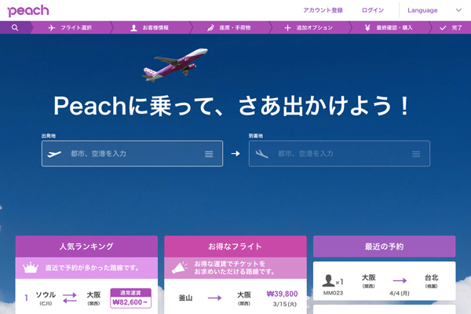The image size is (471, 314).
Task: Click the crown icon under 人気ランキング
Action: click(31, 268)
